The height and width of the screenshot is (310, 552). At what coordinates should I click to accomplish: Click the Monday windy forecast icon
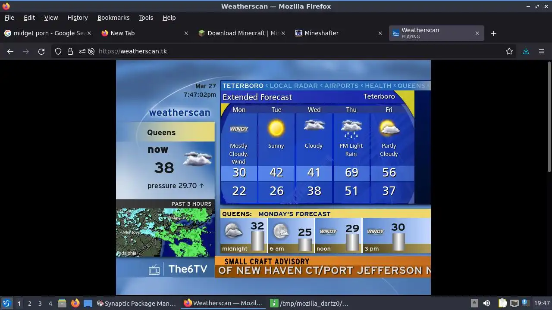click(x=239, y=129)
